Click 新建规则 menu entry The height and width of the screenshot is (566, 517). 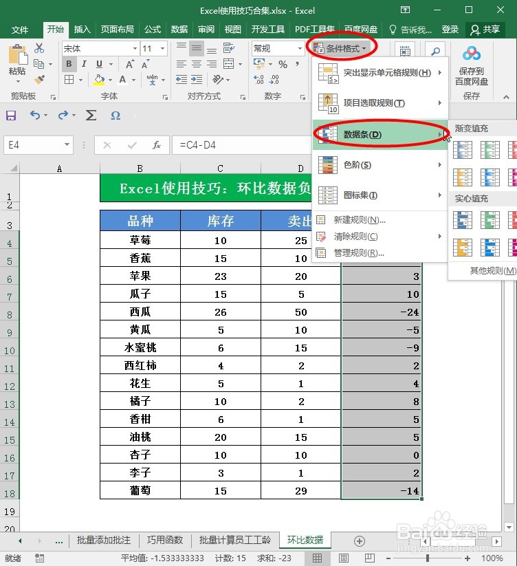point(380,220)
